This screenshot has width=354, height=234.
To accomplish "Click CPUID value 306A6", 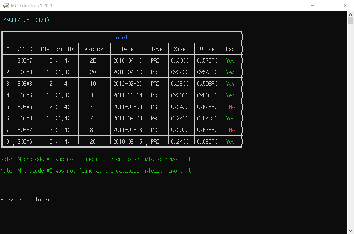I will [25, 95].
